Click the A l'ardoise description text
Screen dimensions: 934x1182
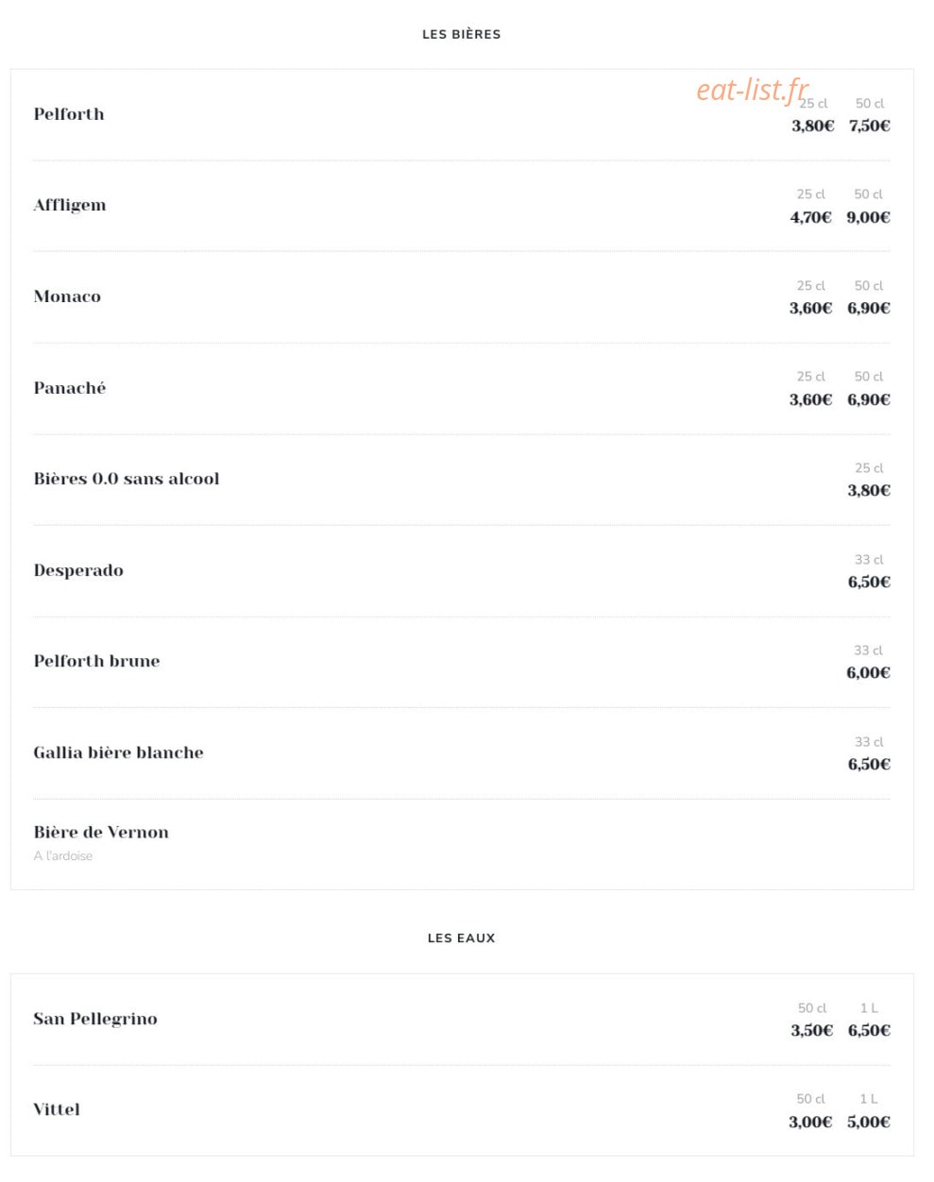[x=63, y=855]
